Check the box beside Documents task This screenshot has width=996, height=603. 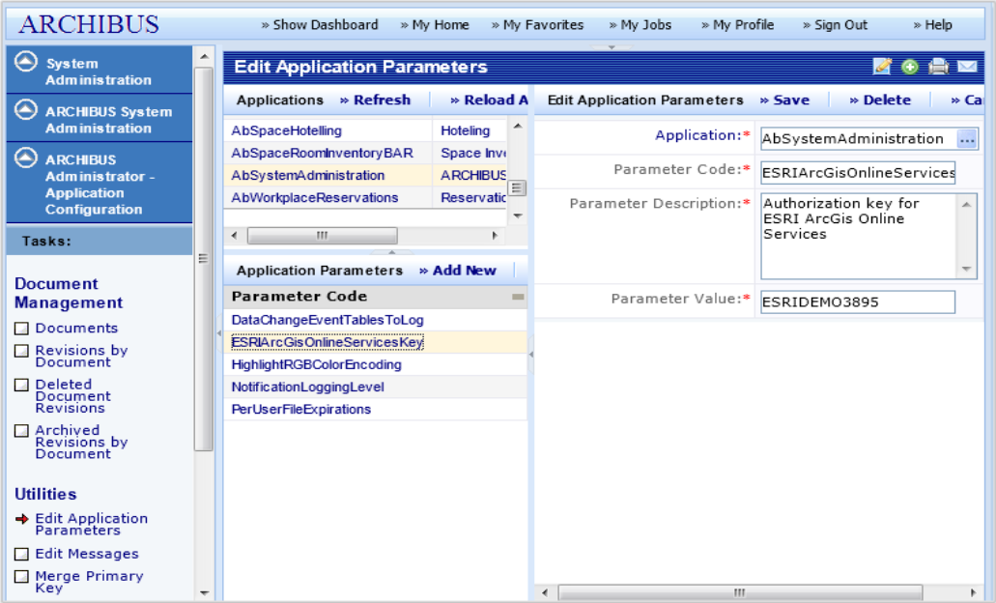(x=21, y=329)
